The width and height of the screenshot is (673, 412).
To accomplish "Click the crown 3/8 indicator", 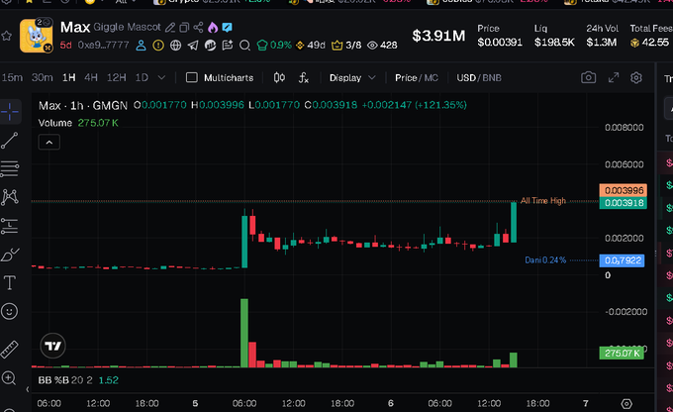I will [x=346, y=46].
